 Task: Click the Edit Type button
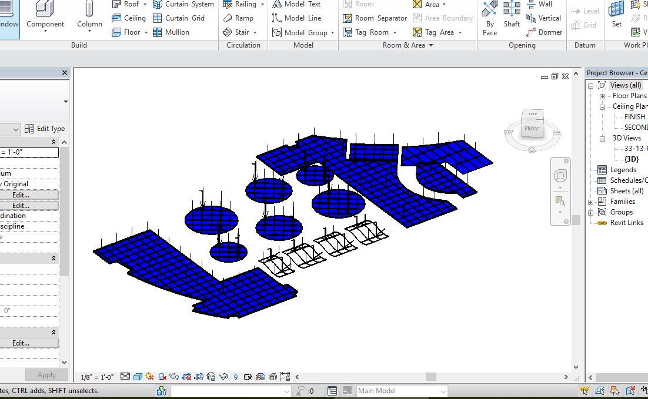[x=45, y=129]
